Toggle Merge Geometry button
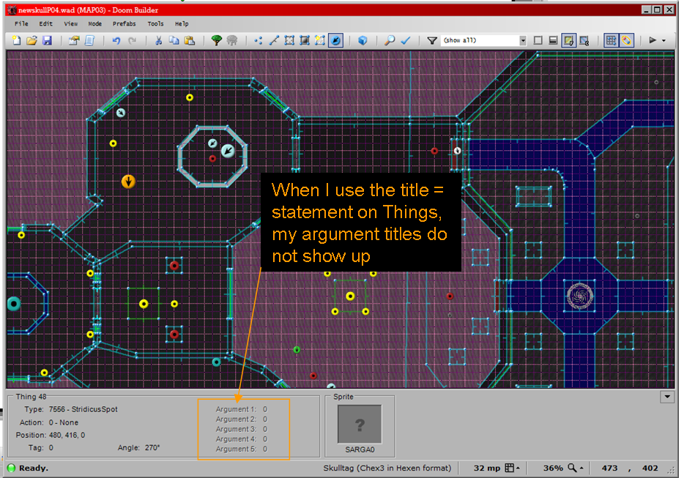684x478 pixels. [x=626, y=41]
